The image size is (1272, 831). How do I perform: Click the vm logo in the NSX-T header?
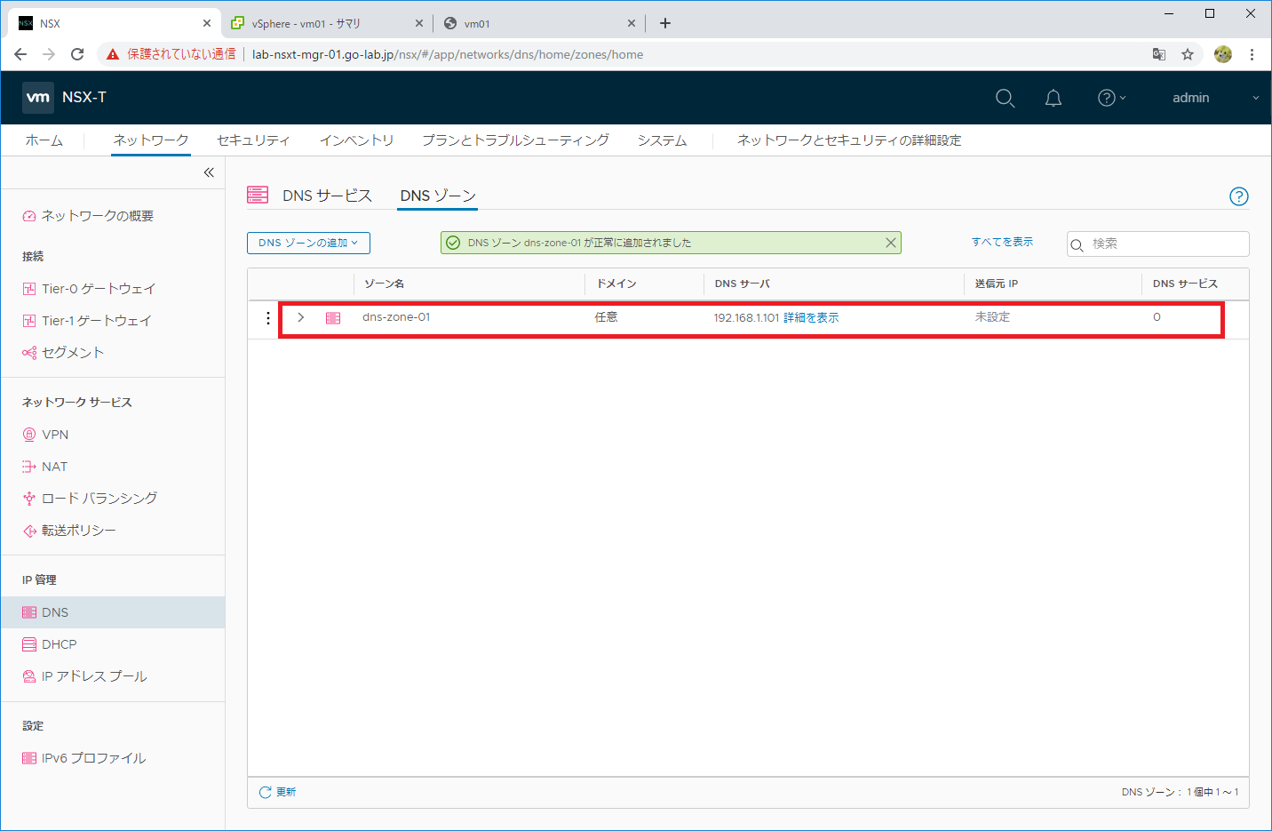point(38,98)
